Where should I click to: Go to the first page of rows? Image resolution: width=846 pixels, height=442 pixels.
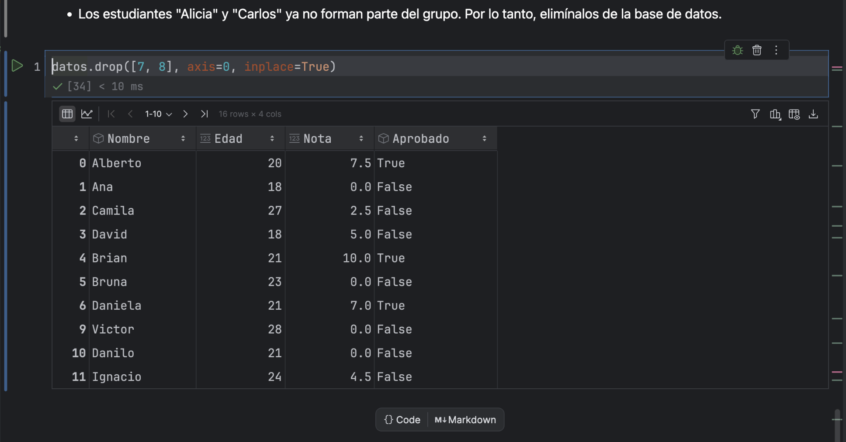coord(111,114)
